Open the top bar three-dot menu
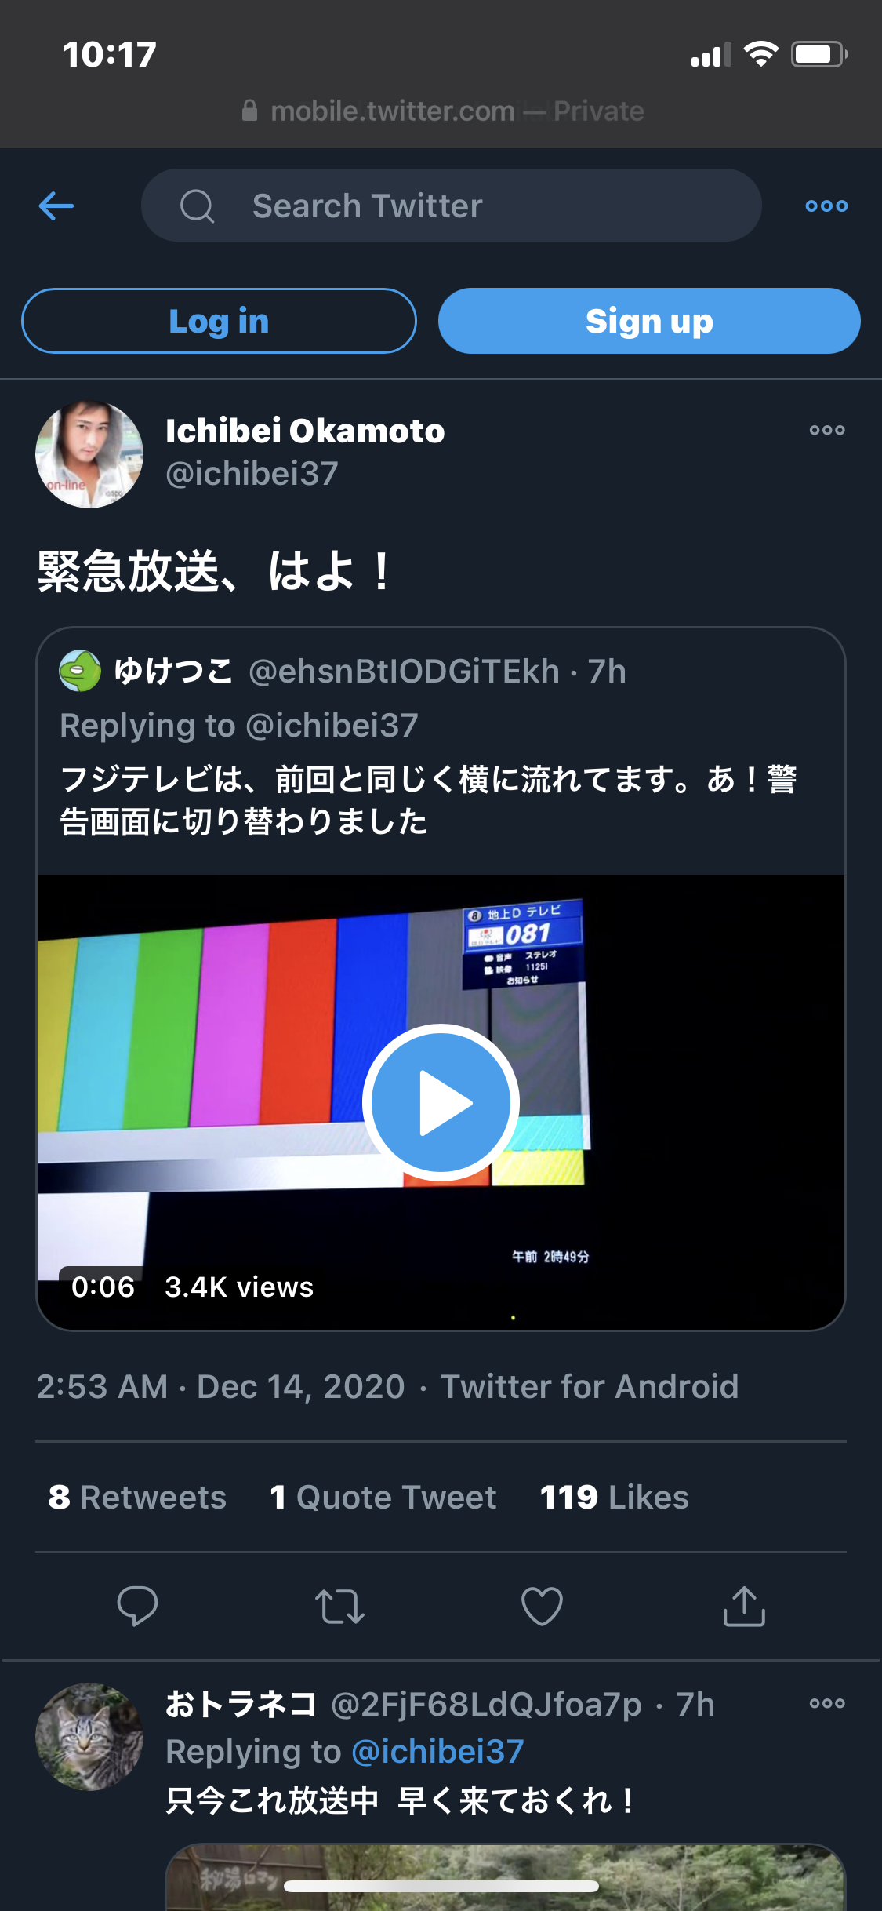 pyautogui.click(x=826, y=206)
